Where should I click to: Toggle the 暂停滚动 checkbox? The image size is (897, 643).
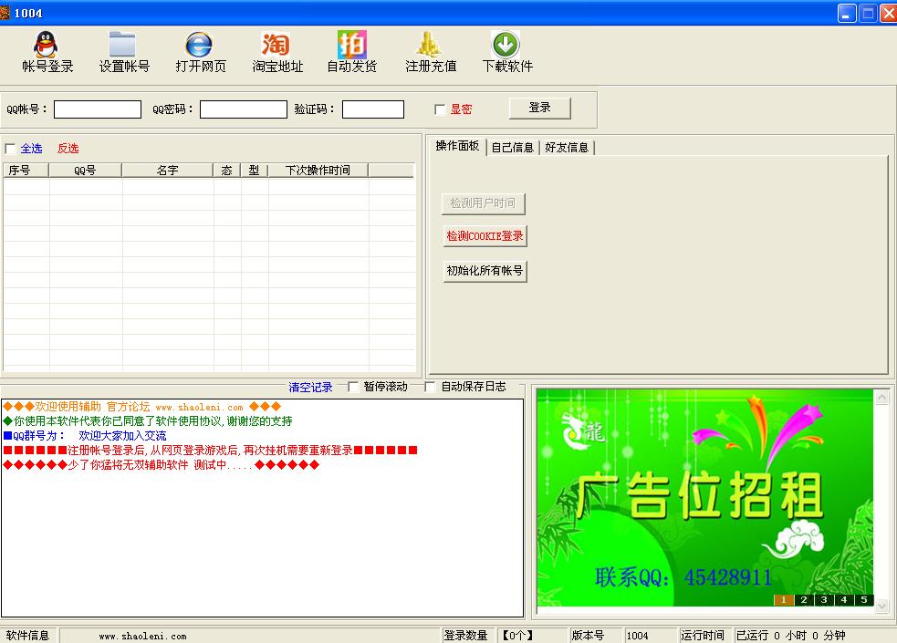click(353, 387)
